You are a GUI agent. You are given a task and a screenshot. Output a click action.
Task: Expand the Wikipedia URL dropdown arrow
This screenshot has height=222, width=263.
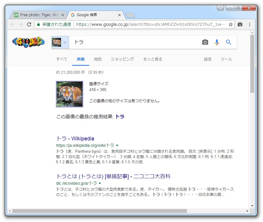[117, 145]
